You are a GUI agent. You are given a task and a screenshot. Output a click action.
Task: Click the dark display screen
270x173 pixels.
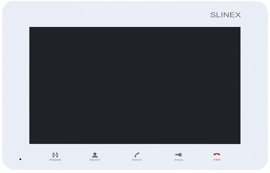pyautogui.click(x=135, y=85)
